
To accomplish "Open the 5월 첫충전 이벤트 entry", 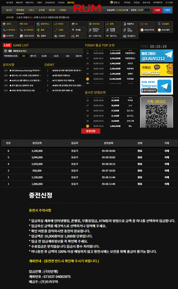I will pos(61,75).
